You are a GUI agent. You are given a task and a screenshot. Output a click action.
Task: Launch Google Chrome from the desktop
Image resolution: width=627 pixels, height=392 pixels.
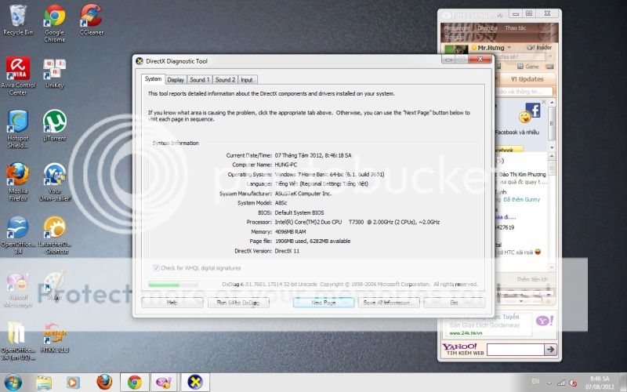pyautogui.click(x=55, y=24)
